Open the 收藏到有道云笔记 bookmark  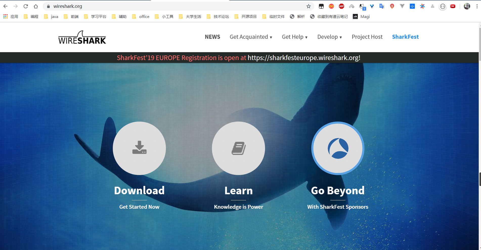329,16
